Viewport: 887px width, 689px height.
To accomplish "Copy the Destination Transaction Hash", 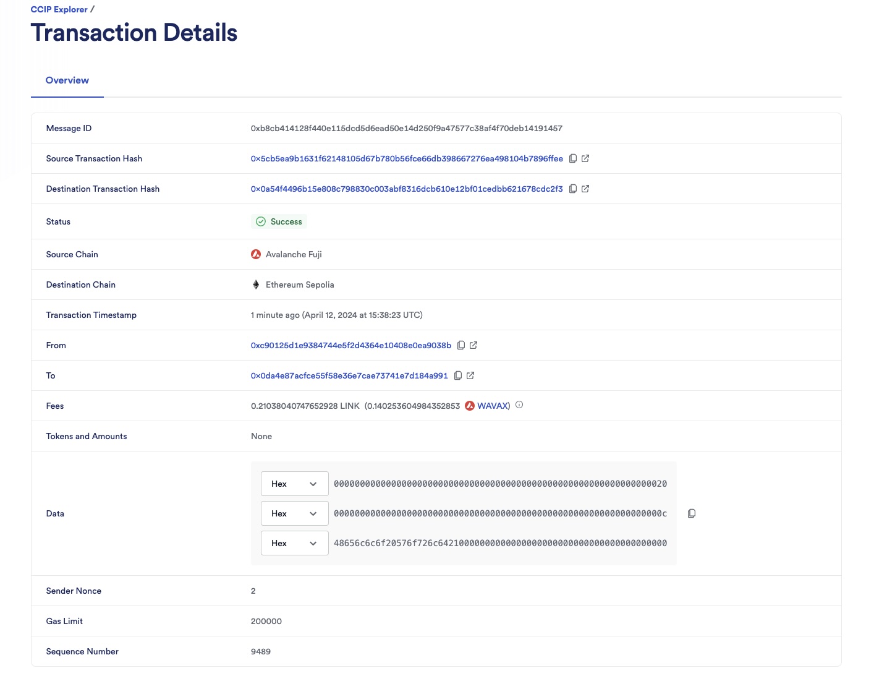I will pyautogui.click(x=573, y=189).
